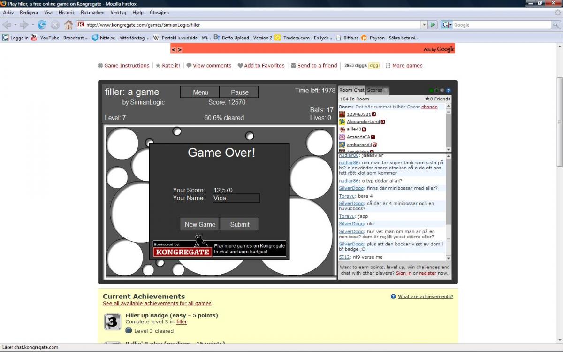Click the browser Forward arrow

pos(23,25)
